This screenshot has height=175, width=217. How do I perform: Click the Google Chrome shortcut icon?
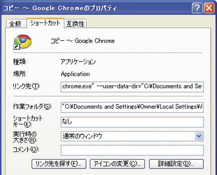tap(23, 42)
